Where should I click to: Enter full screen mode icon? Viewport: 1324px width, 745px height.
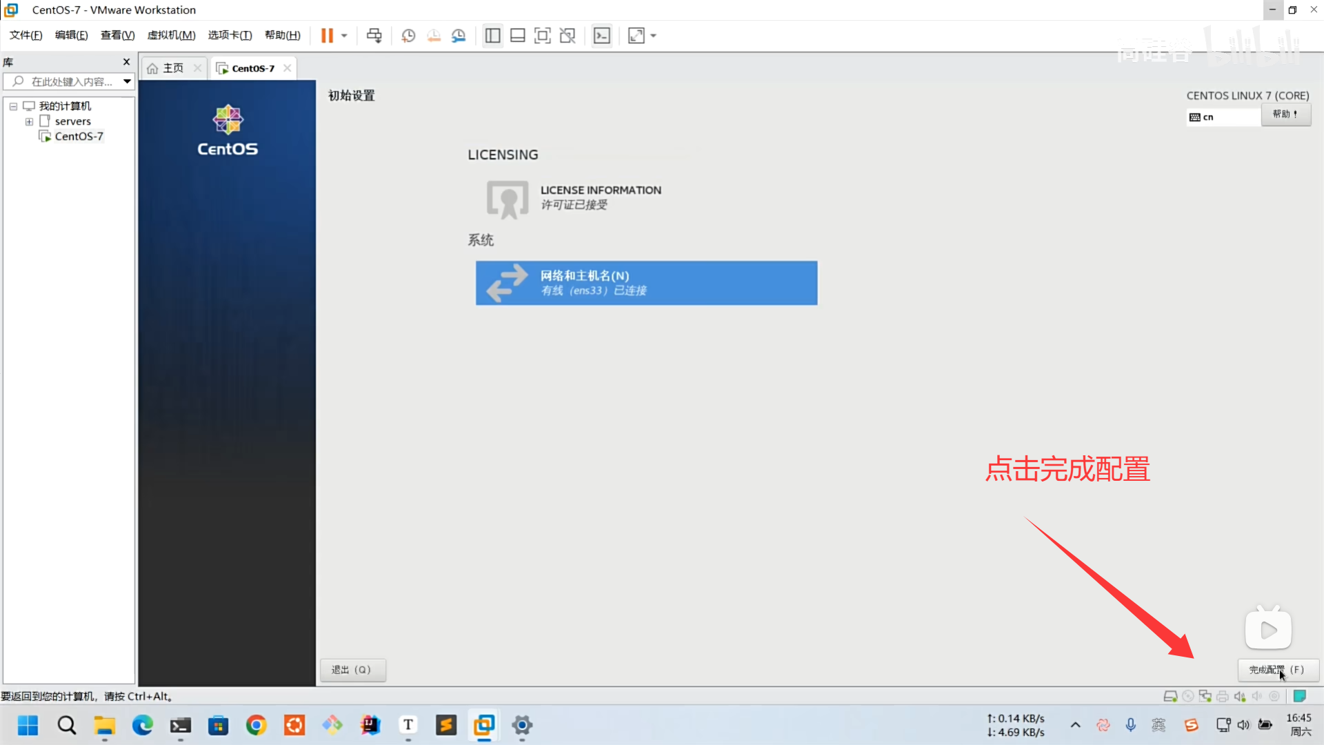[543, 36]
